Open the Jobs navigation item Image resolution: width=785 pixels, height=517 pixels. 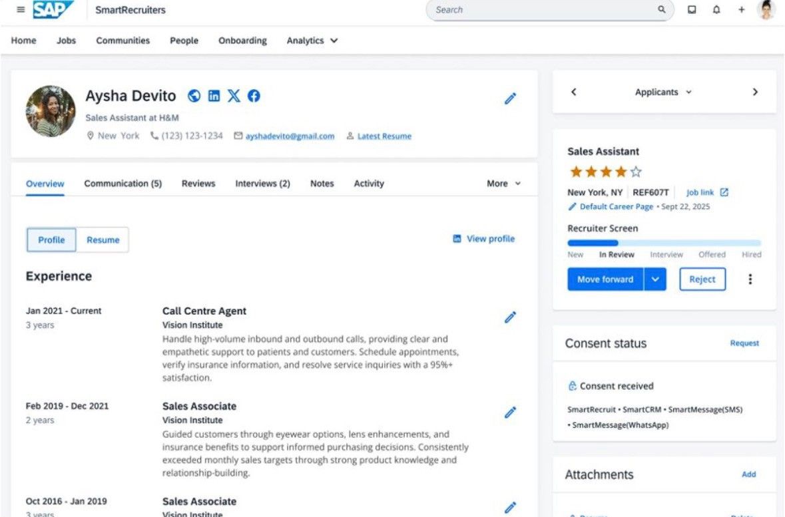(x=66, y=41)
